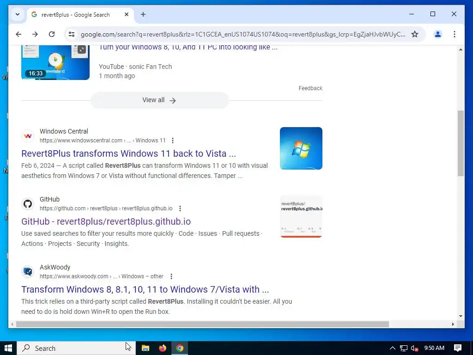This screenshot has width=473, height=355.
Task: Click the scroll down arrow of vertical scrollbar
Action: (461, 316)
